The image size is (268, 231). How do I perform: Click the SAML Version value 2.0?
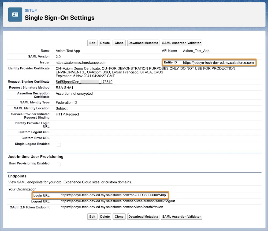pyautogui.click(x=58, y=57)
